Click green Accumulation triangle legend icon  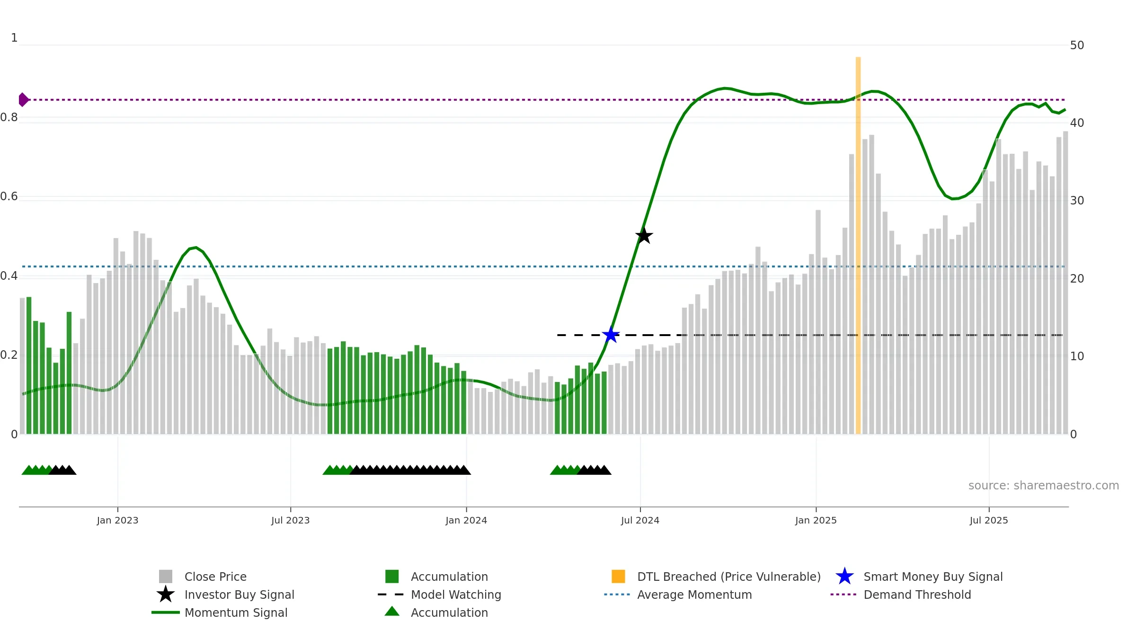click(x=392, y=612)
